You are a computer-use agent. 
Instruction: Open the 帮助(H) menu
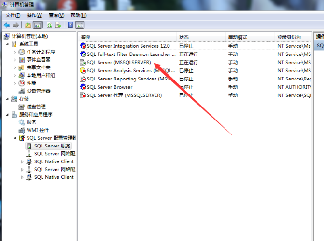[79, 15]
